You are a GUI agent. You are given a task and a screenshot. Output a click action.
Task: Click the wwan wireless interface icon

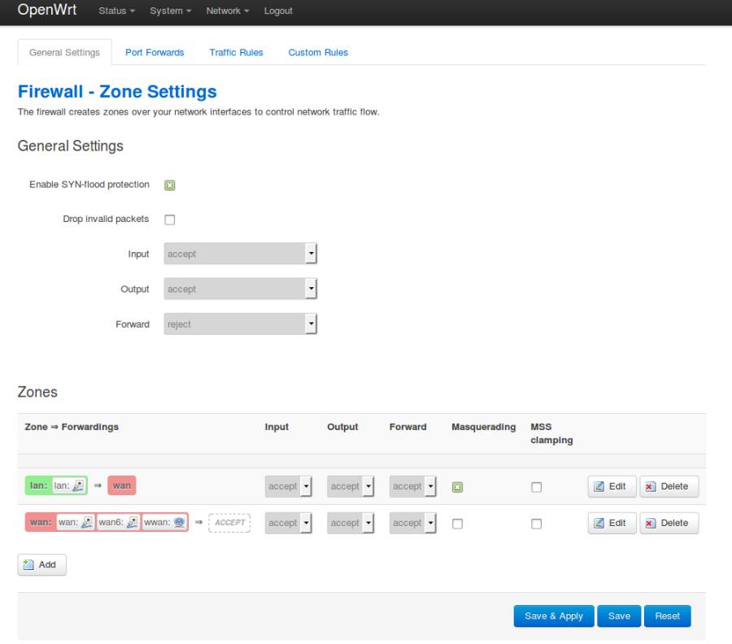(179, 523)
